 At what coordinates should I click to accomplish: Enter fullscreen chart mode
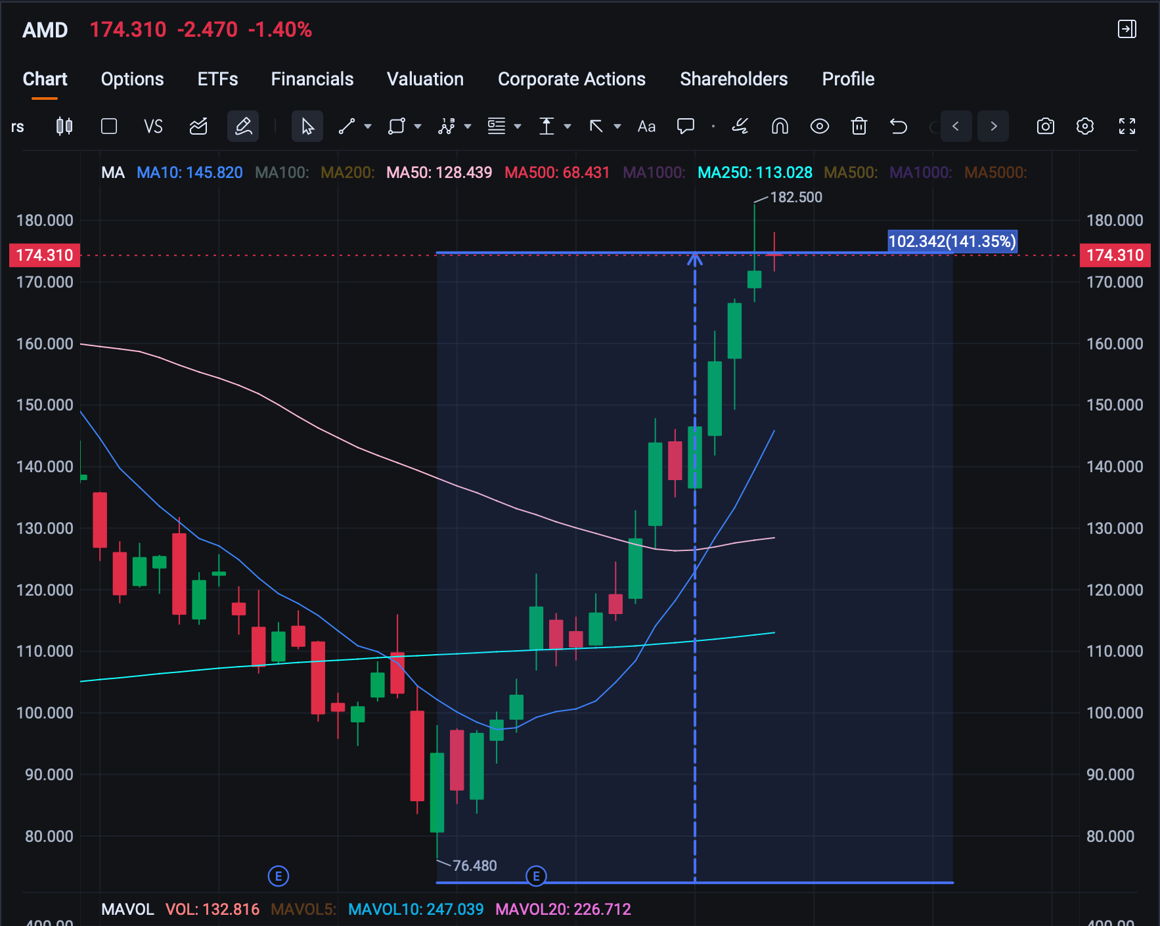coord(1127,126)
